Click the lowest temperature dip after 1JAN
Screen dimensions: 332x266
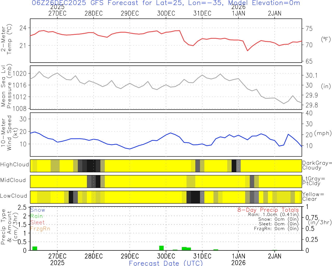[247, 50]
